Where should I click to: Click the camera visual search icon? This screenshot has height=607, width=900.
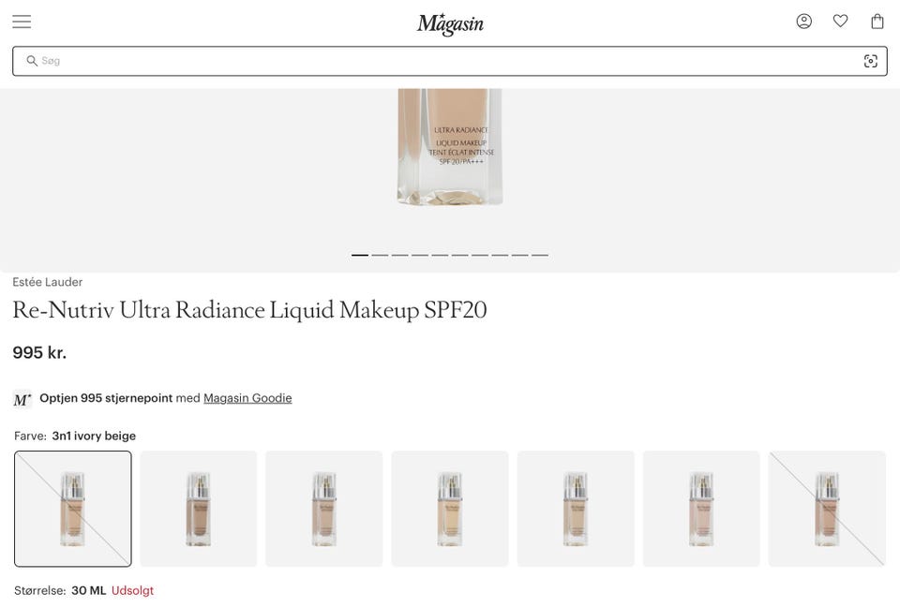pos(870,61)
